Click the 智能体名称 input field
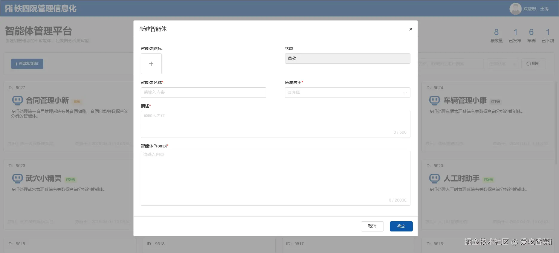The height and width of the screenshot is (253, 559). point(204,92)
